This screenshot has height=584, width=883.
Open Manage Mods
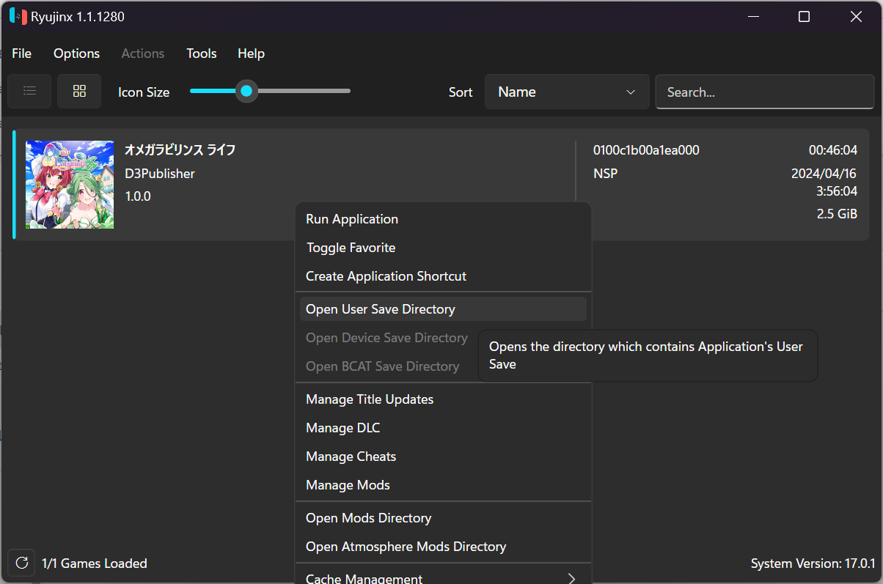tap(443, 485)
